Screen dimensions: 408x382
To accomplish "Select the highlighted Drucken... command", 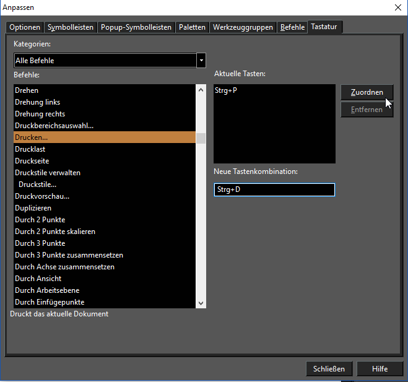I will tap(105, 137).
